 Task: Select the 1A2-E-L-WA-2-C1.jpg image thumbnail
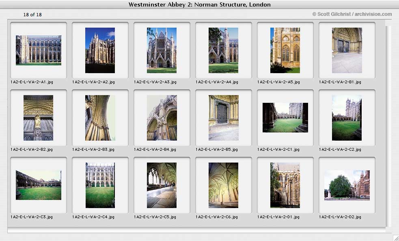(285, 117)
